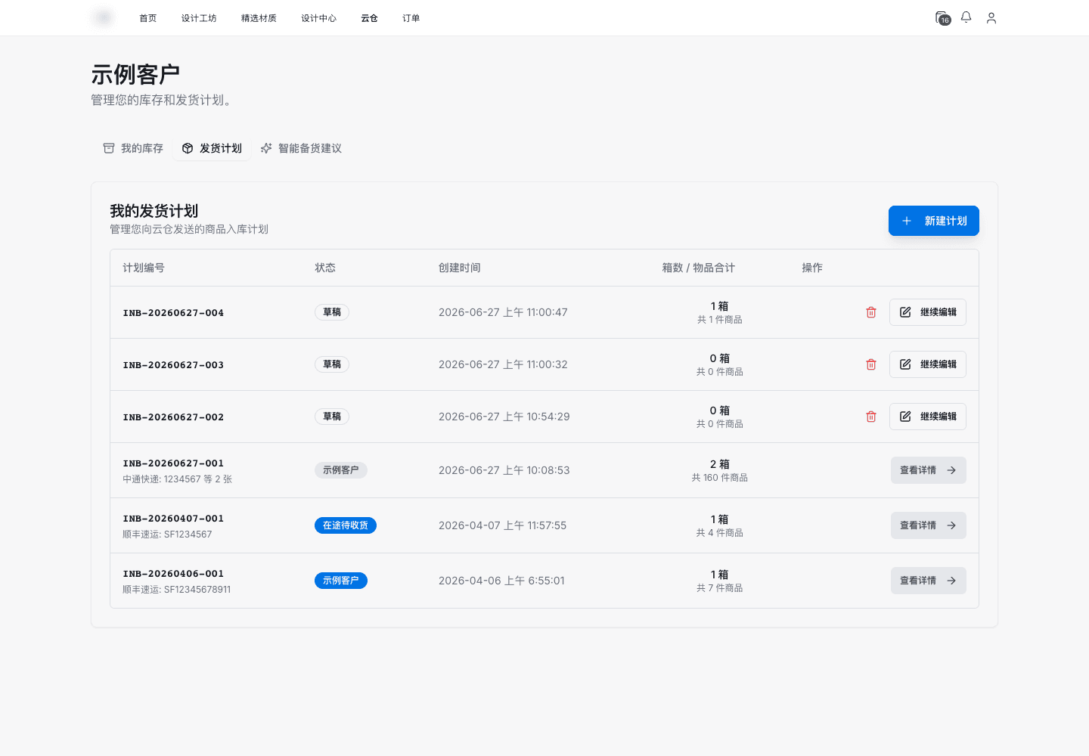Image resolution: width=1089 pixels, height=756 pixels.
Task: Click the 在途待收货 status badge
Action: (346, 525)
